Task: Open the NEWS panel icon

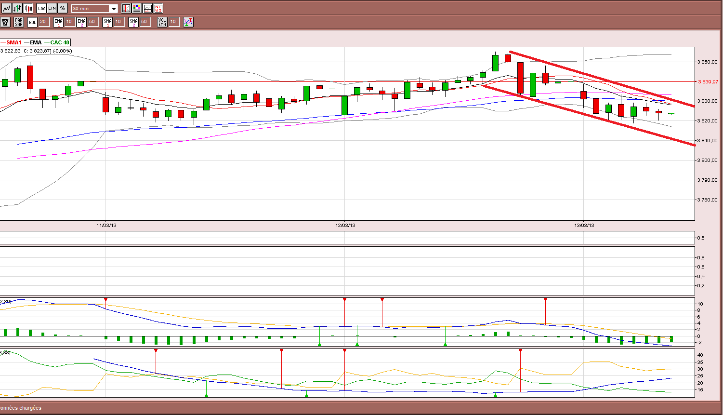Action: (158, 8)
